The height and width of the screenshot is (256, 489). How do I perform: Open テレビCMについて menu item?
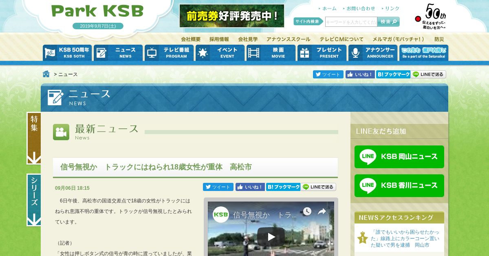[341, 39]
